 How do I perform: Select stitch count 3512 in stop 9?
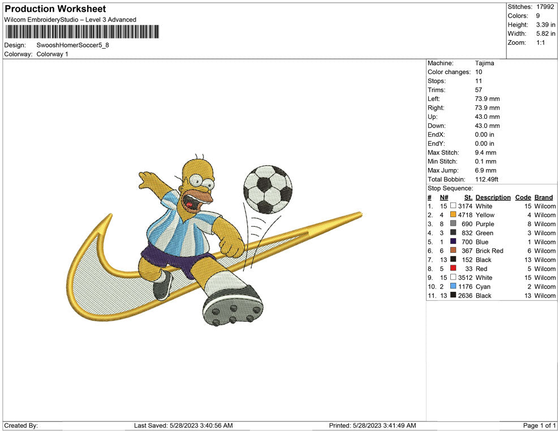(466, 278)
